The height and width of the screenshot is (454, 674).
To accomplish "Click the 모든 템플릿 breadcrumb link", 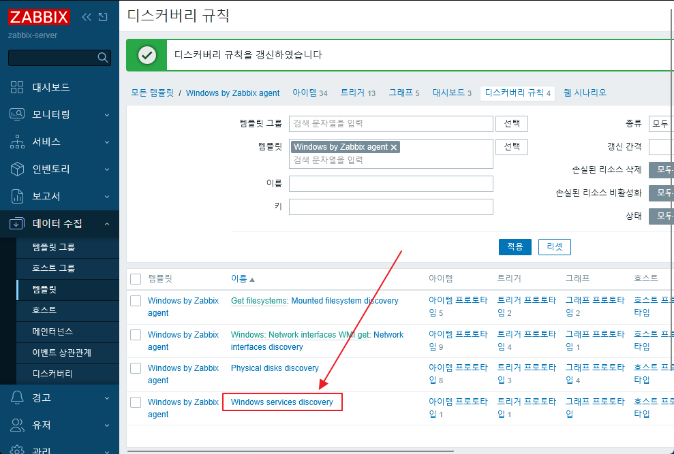I will [152, 93].
